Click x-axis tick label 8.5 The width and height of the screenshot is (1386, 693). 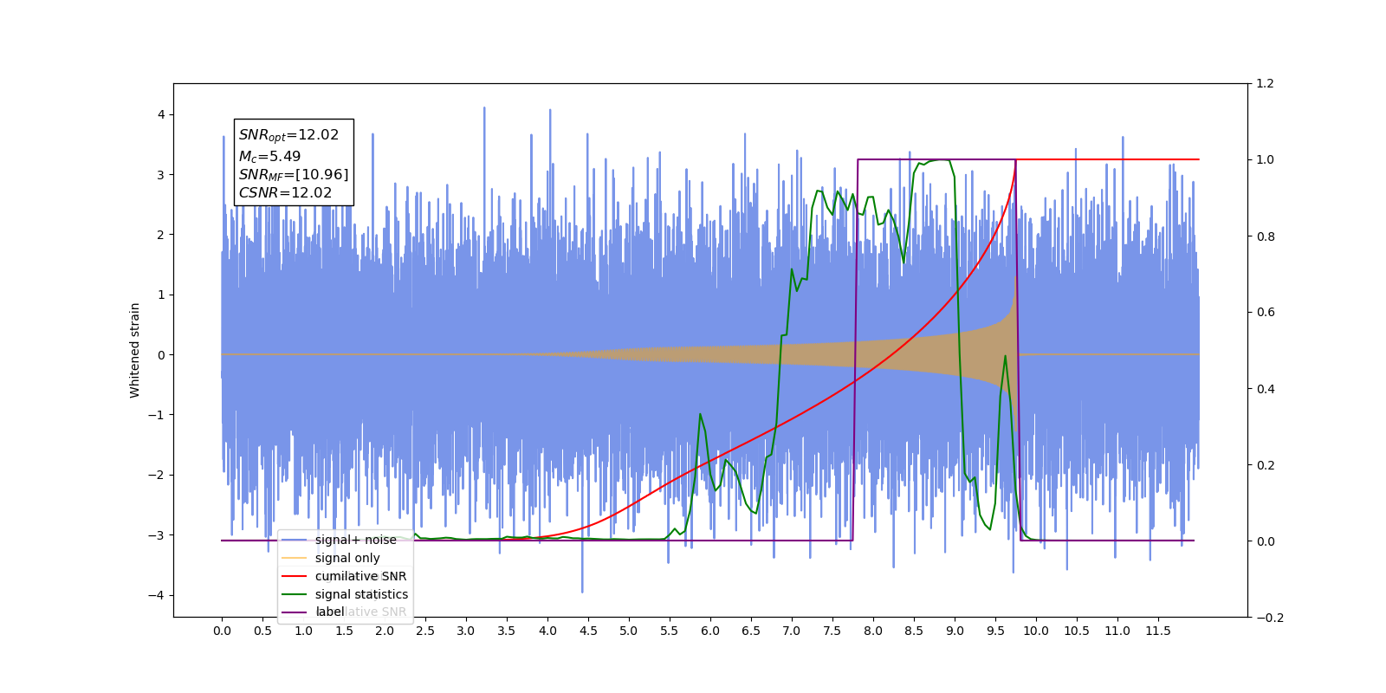click(x=914, y=631)
